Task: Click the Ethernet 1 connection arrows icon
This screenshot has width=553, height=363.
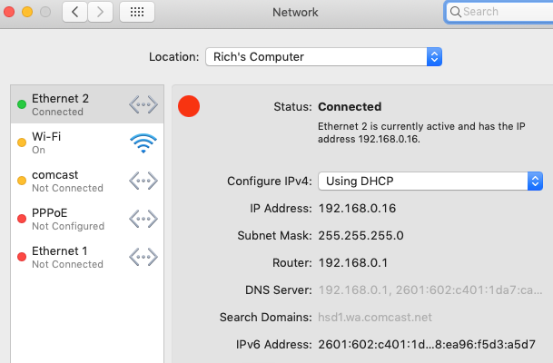Action: pos(143,257)
